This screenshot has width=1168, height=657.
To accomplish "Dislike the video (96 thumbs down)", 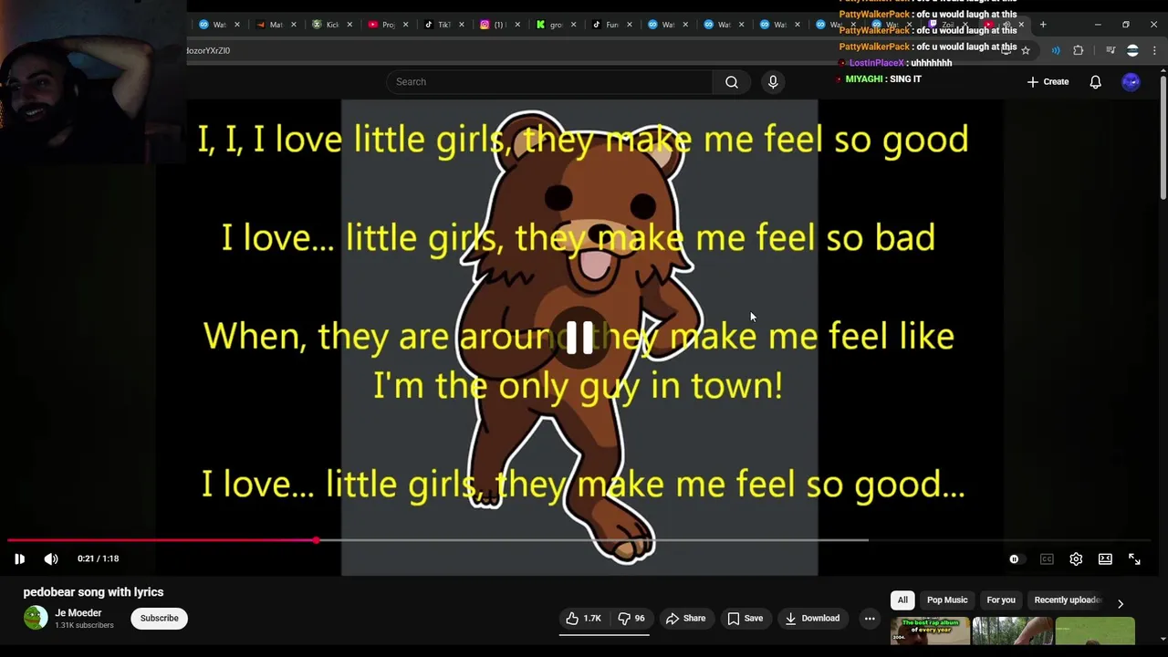I will (x=631, y=619).
